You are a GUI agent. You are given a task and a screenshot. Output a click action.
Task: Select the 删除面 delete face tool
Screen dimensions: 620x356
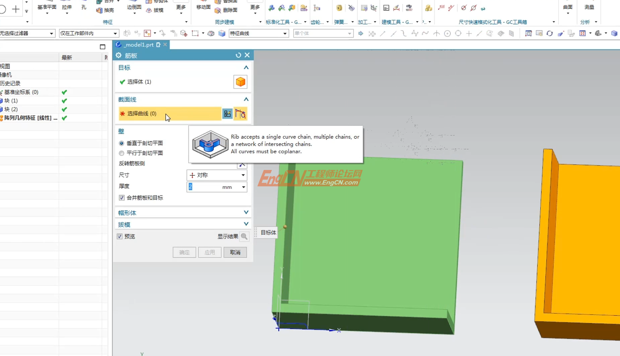click(x=226, y=11)
